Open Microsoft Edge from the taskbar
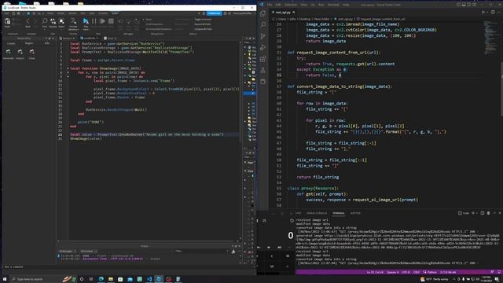This screenshot has height=283, width=503. [101, 279]
